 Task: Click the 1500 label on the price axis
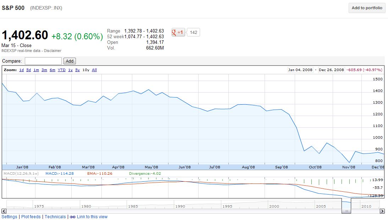click(x=378, y=79)
